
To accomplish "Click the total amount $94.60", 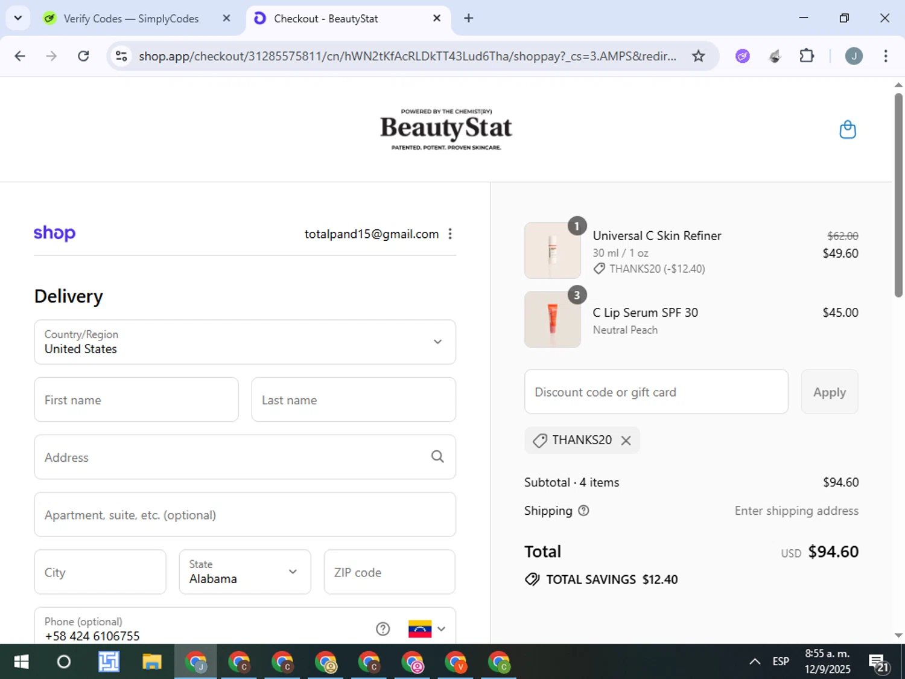I will tap(833, 552).
